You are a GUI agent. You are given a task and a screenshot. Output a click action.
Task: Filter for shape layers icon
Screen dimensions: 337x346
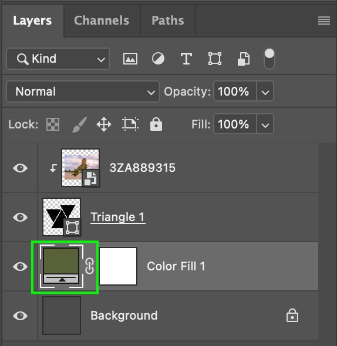click(215, 59)
